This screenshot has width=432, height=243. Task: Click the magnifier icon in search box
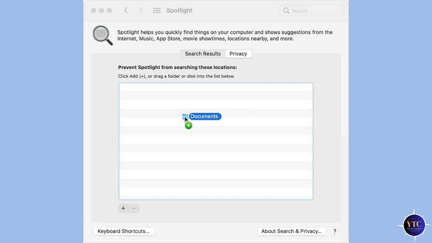[286, 11]
